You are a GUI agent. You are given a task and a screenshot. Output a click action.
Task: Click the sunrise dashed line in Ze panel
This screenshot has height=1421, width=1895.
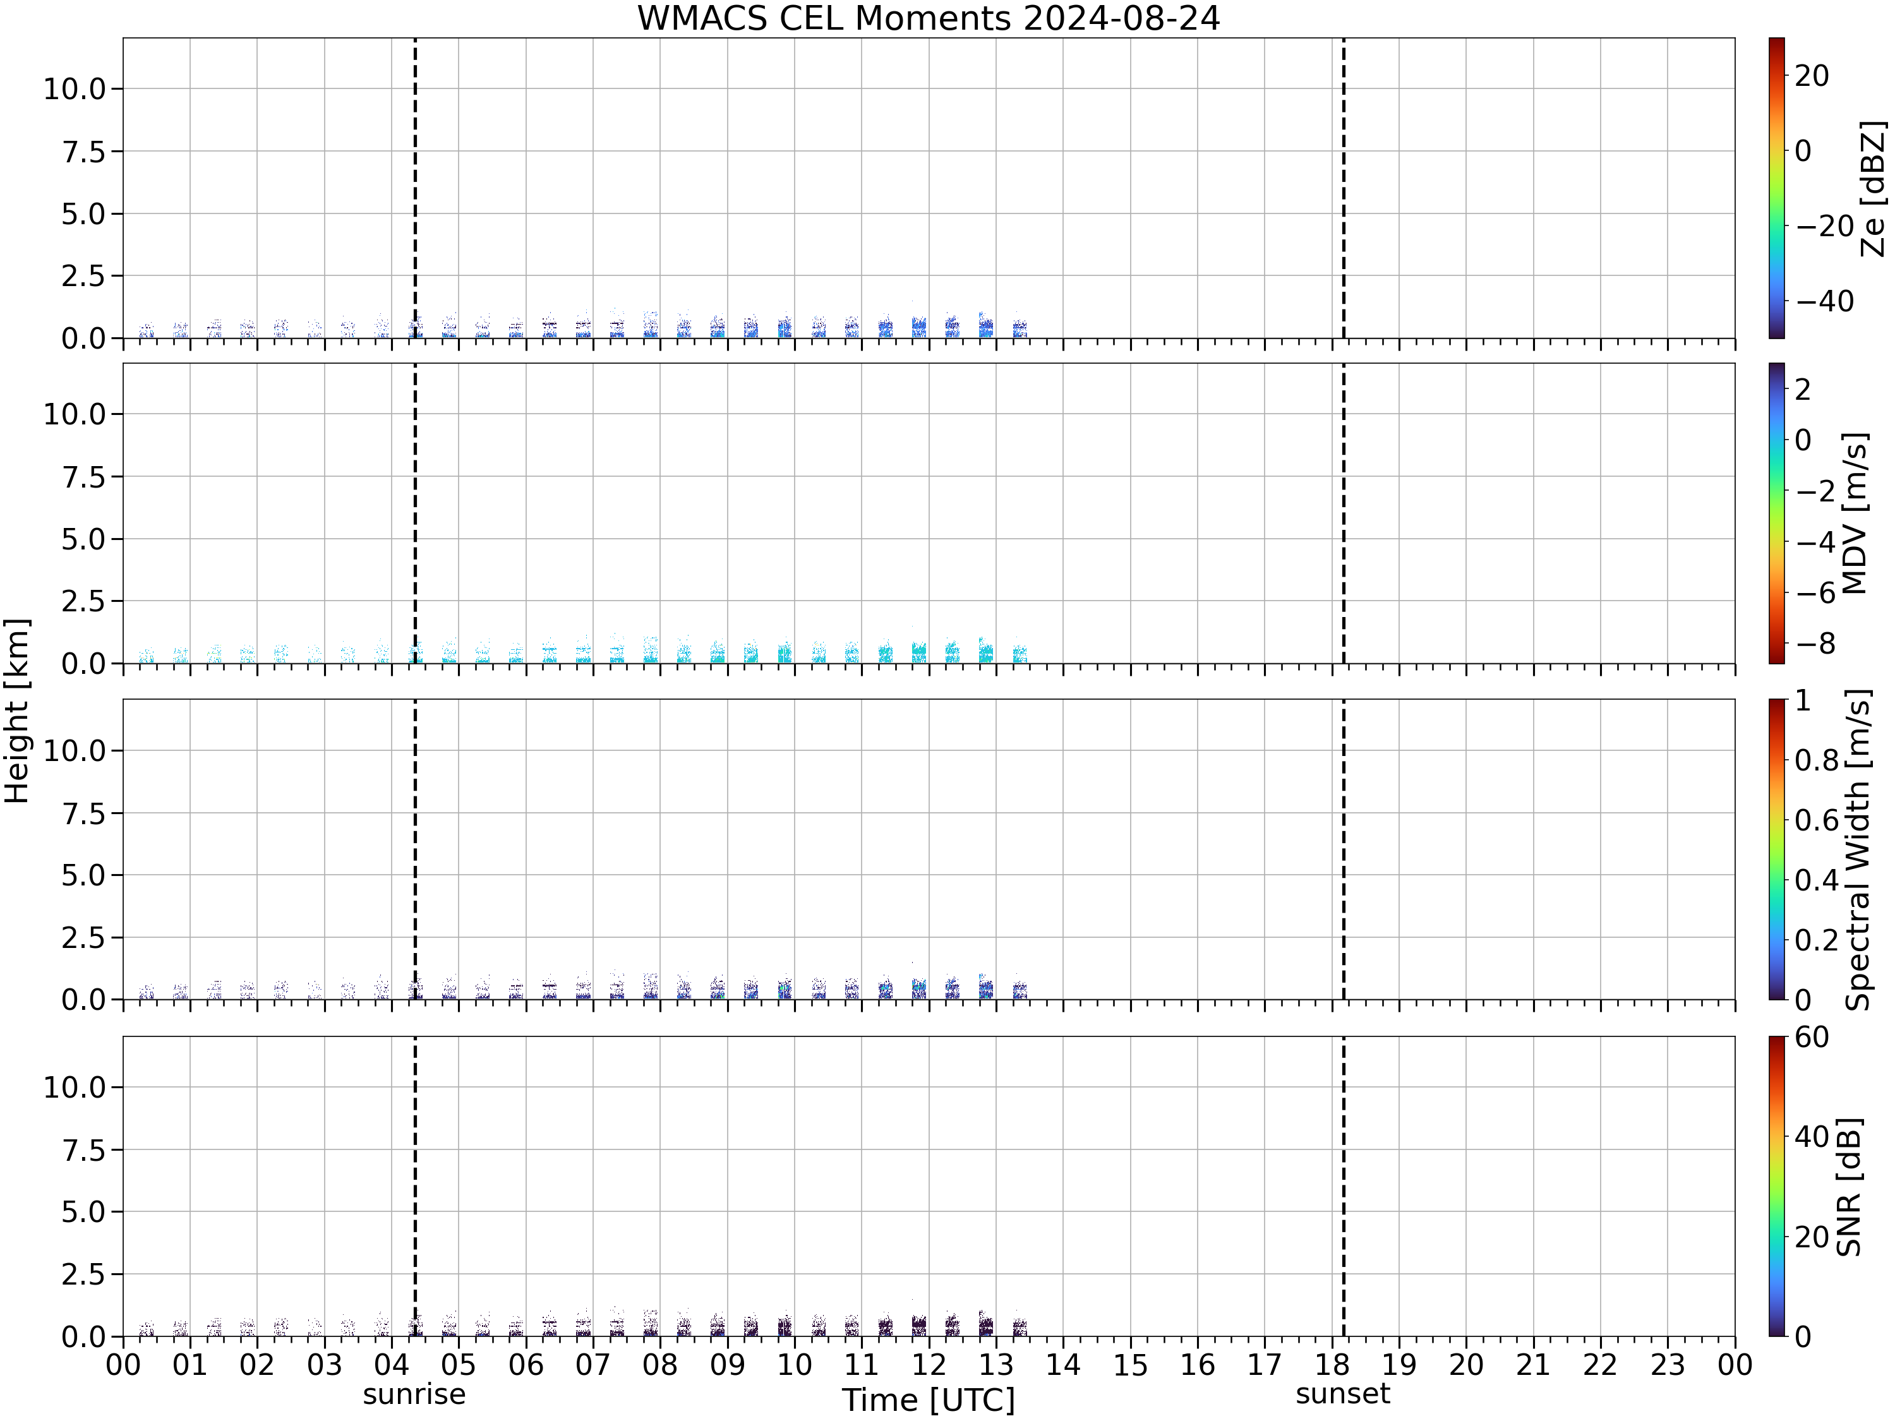[416, 188]
